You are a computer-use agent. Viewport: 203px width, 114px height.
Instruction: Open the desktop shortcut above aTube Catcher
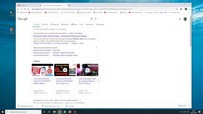point(12,13)
